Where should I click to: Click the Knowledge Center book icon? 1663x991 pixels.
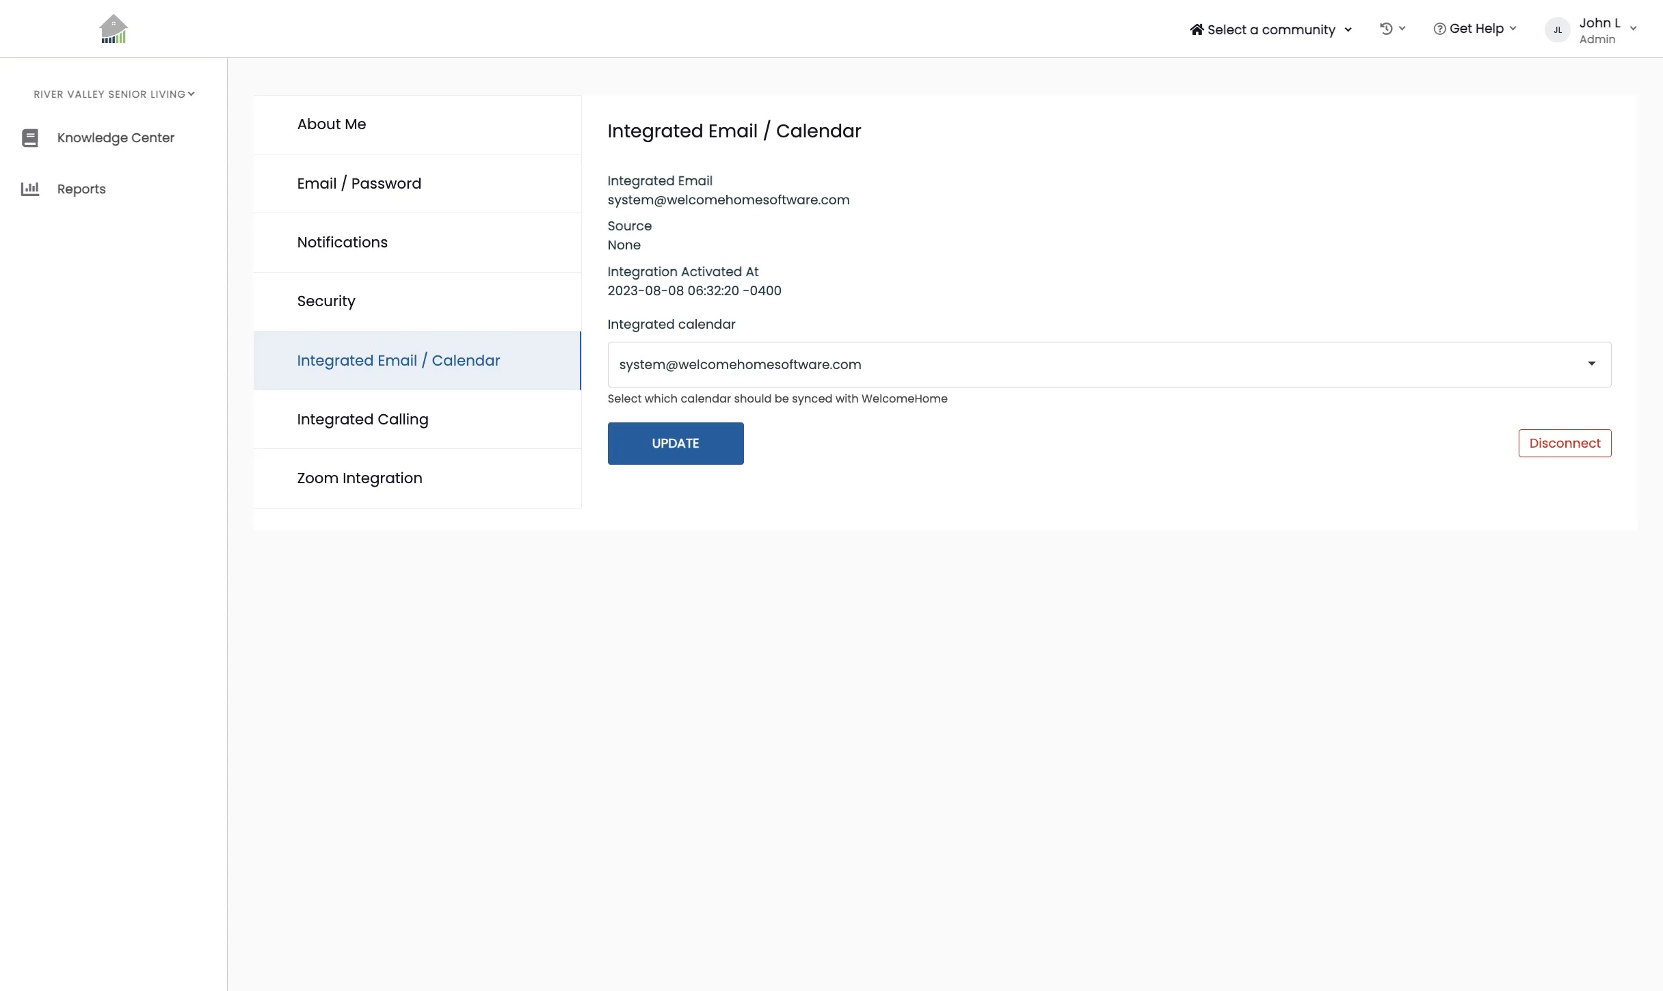(x=30, y=138)
